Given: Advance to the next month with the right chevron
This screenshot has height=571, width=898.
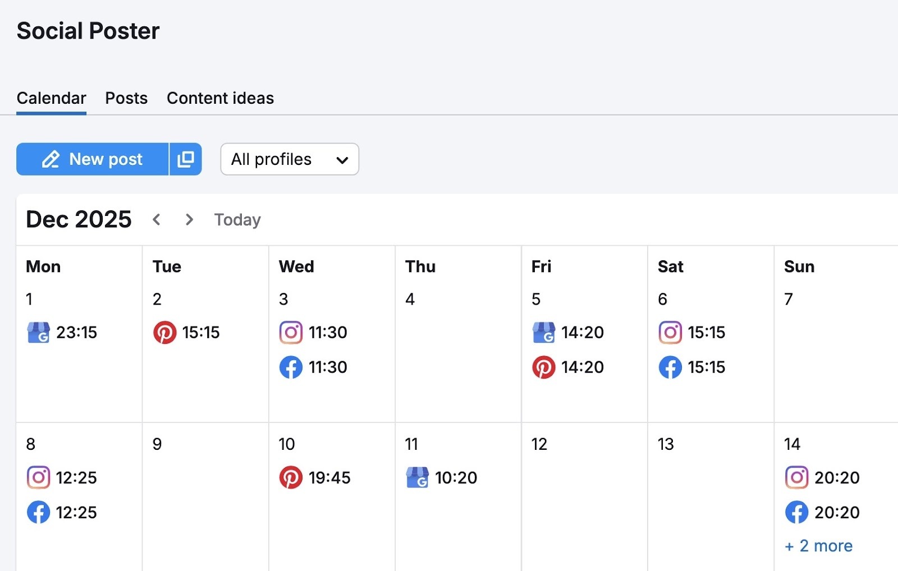Looking at the screenshot, I should (x=189, y=219).
